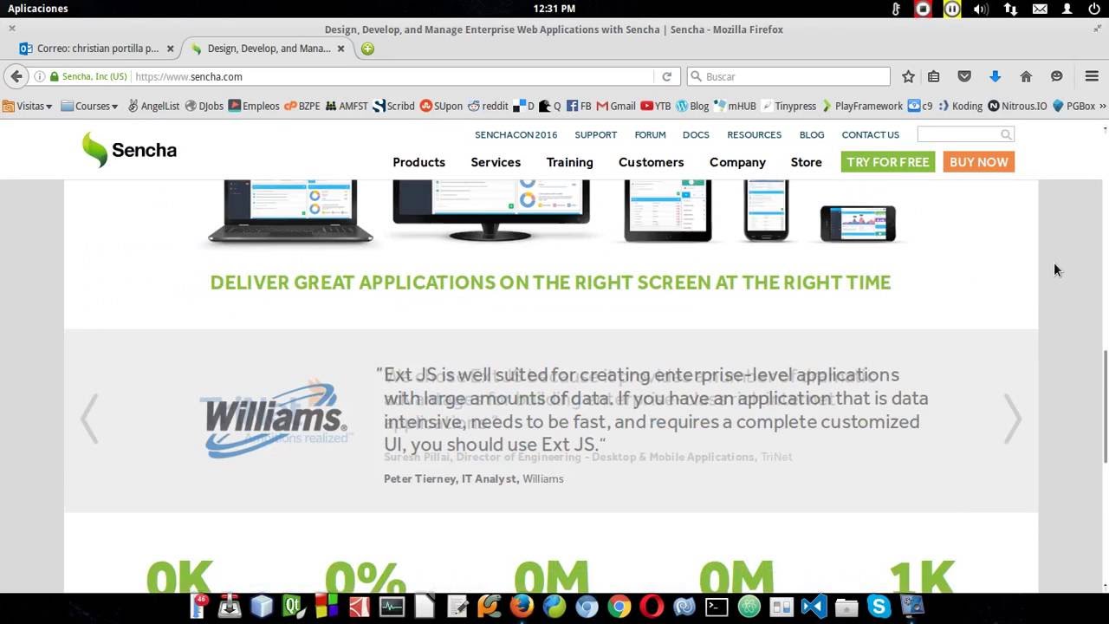Show more bookmarks with the chevron

click(x=1102, y=106)
